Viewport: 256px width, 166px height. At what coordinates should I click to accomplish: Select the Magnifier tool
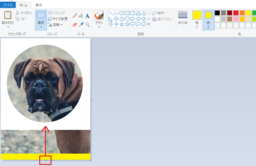click(x=87, y=25)
